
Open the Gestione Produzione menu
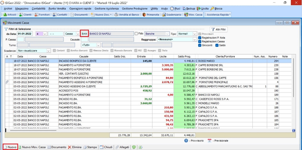(135, 8)
